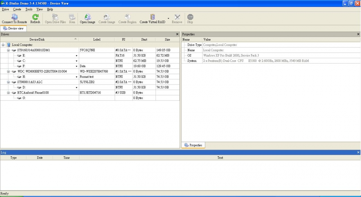Select the E: FAT16 partition
The height and width of the screenshot is (197, 361).
coord(90,55)
